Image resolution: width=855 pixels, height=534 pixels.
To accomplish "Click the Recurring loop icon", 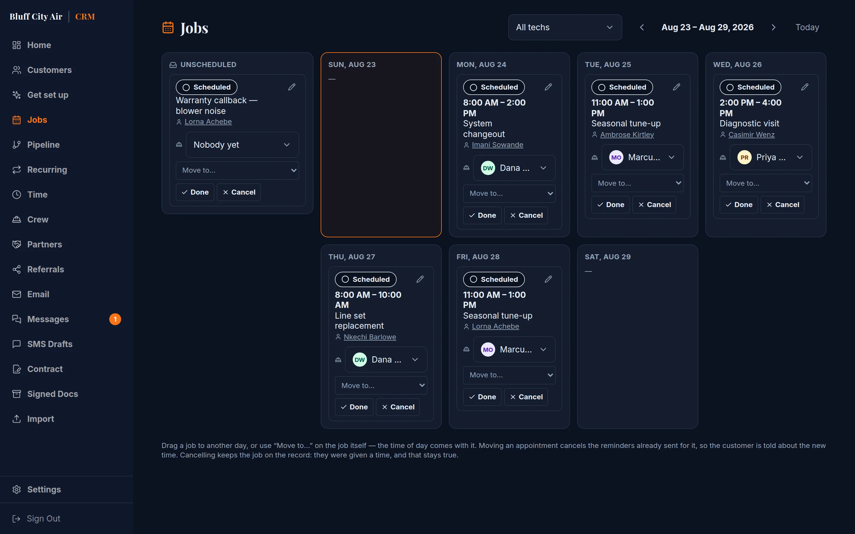I will point(17,169).
